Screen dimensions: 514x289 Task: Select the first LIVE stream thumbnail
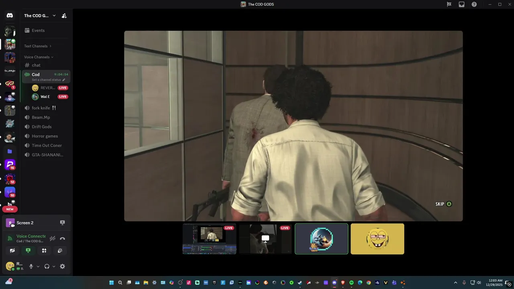click(210, 239)
